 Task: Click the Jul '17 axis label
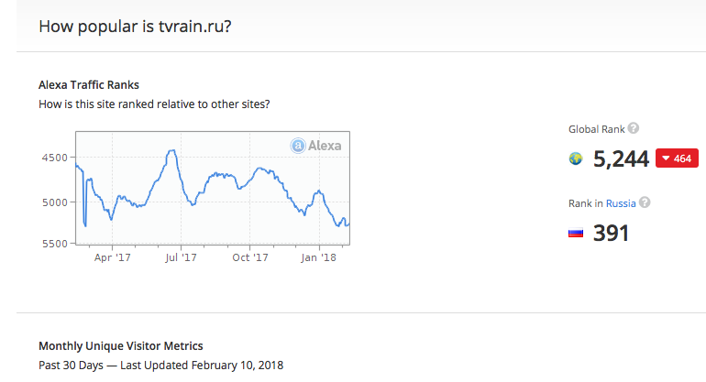pos(181,257)
